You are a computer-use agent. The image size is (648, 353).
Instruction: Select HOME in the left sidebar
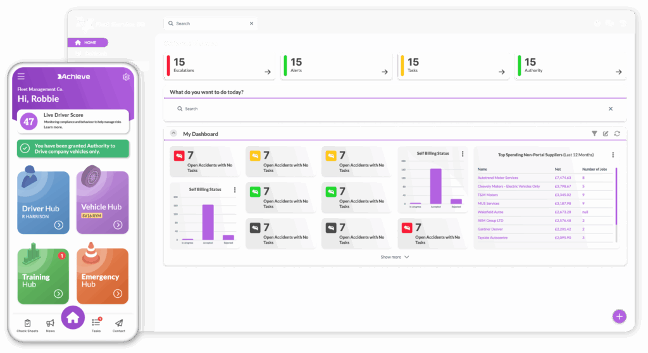[87, 42]
